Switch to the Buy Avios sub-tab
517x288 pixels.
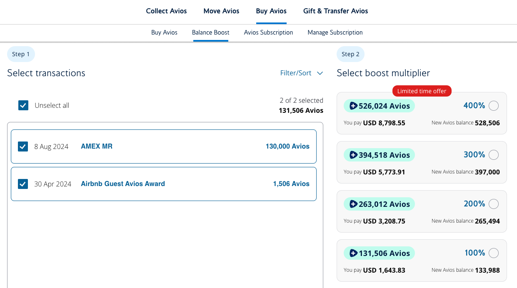164,32
